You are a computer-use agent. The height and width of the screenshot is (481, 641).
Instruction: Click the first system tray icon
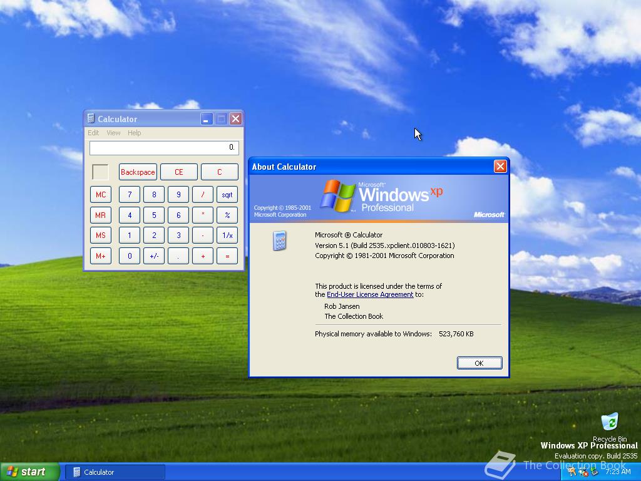click(572, 472)
